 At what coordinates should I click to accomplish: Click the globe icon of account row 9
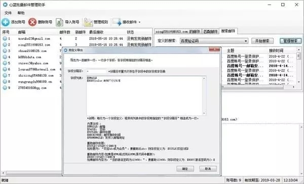point(5,88)
